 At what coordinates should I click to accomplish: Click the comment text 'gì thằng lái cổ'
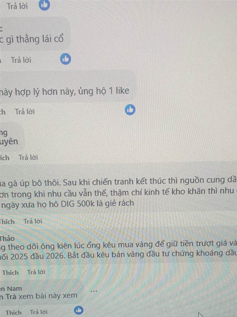[x=35, y=39]
